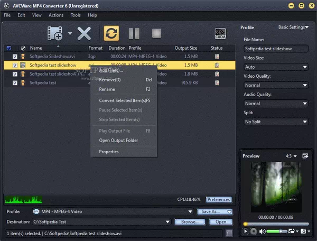This screenshot has height=241, width=317.
Task: Sort the list by the Name column header
Action: pos(36,48)
